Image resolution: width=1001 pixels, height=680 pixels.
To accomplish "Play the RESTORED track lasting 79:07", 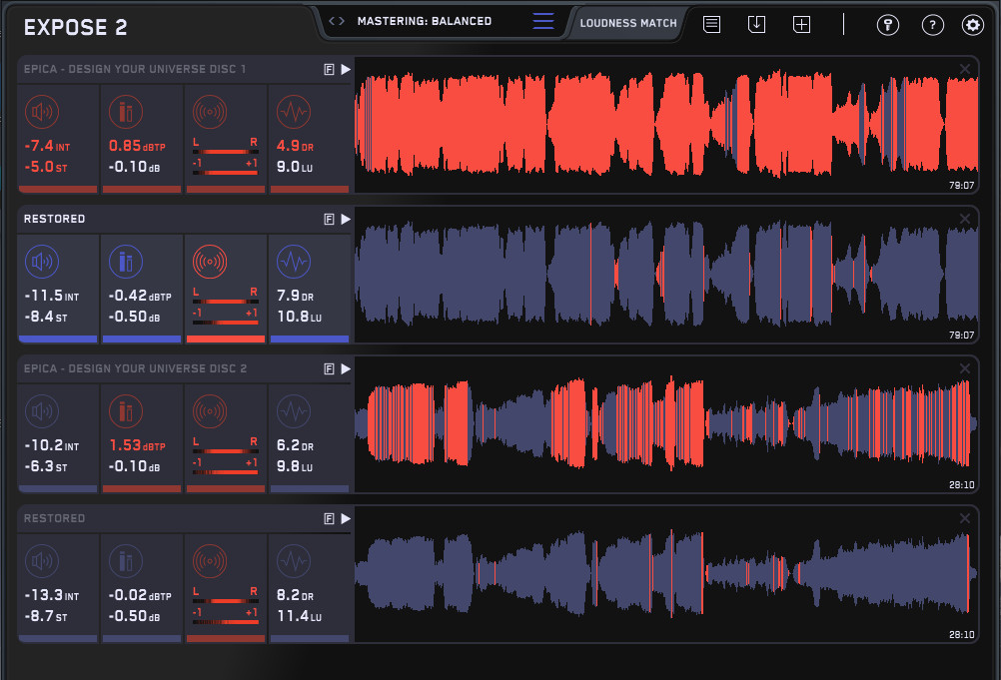I will point(346,219).
